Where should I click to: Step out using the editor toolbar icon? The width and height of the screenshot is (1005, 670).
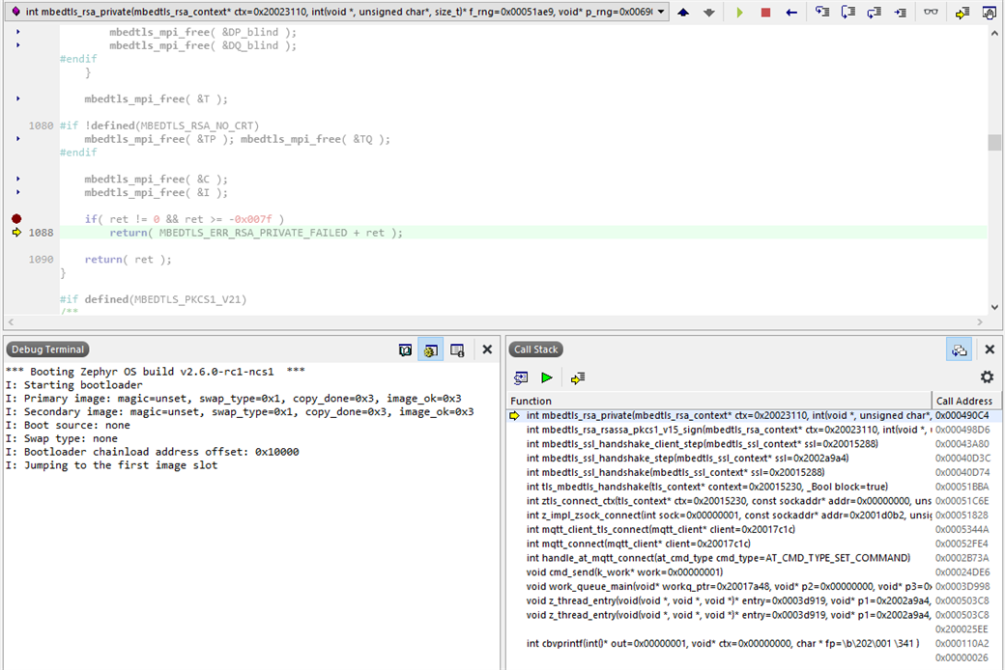pyautogui.click(x=874, y=13)
